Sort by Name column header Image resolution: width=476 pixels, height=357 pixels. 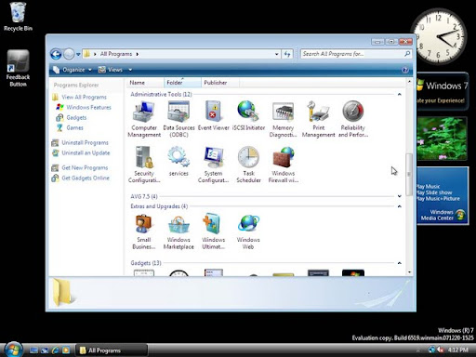tap(145, 83)
